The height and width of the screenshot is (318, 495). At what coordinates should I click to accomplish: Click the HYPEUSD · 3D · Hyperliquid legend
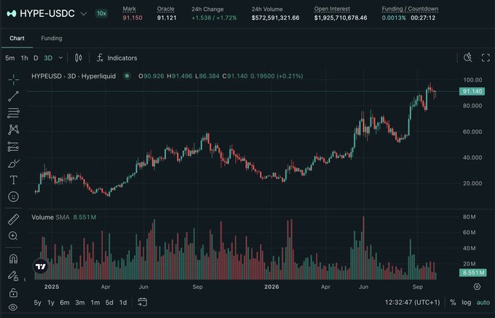(x=74, y=76)
